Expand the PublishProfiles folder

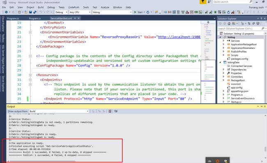point(223,52)
